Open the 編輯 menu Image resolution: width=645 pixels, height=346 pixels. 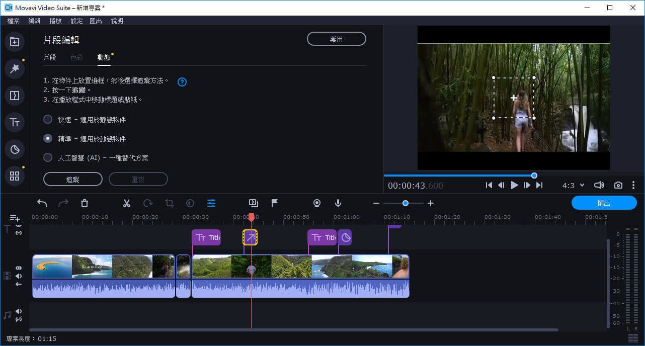[34, 21]
